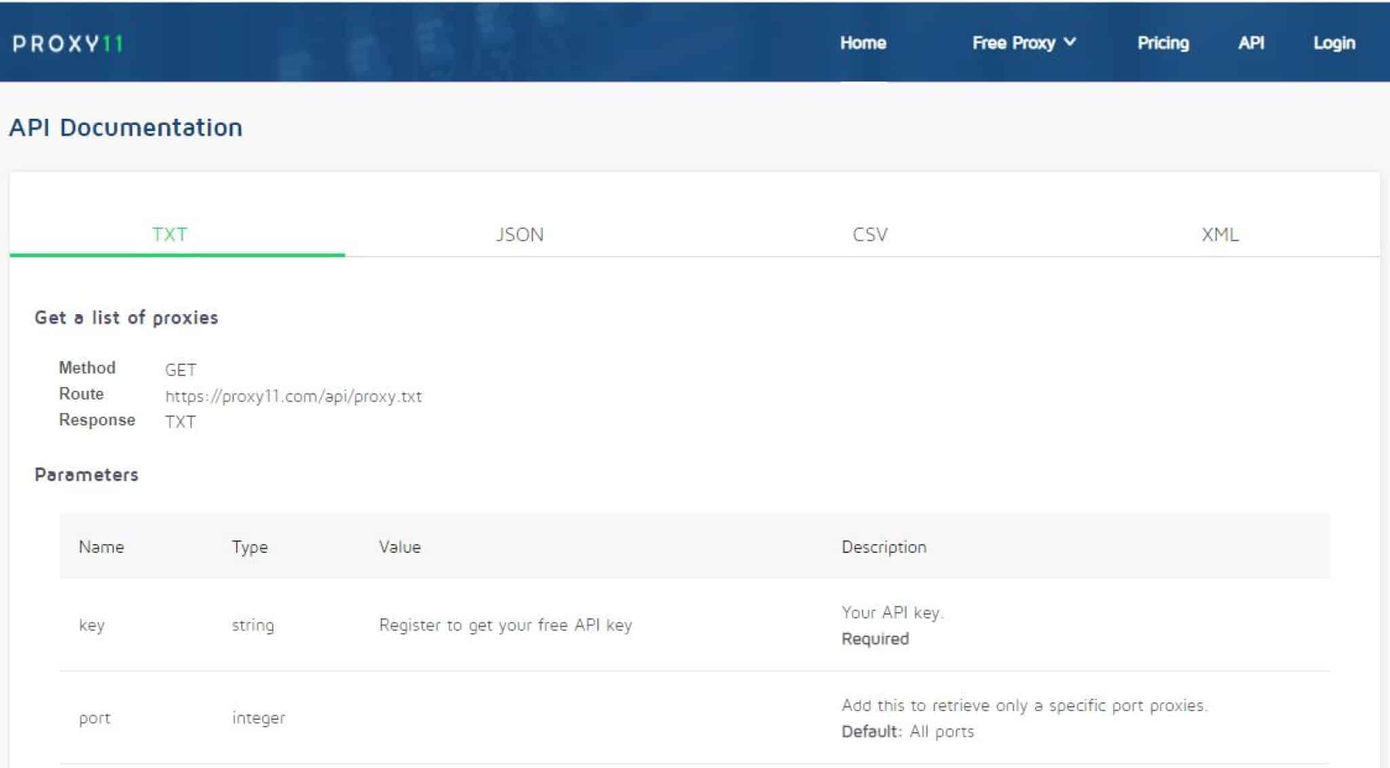Click the Response label

pyautogui.click(x=97, y=420)
